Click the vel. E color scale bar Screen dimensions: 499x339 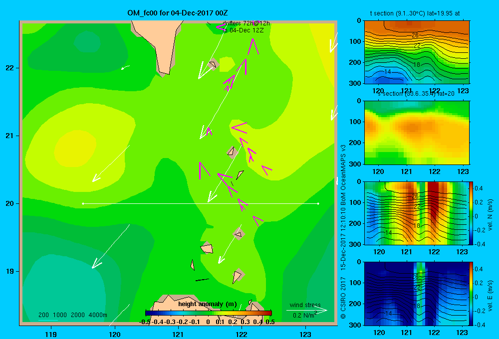(472, 294)
